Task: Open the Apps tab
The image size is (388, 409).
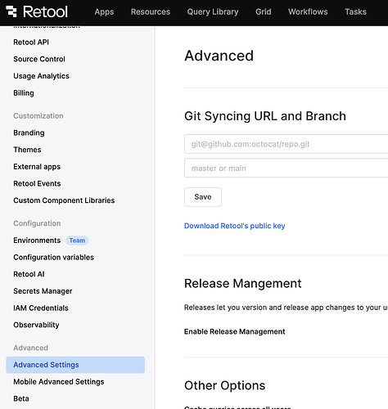Action: (104, 11)
